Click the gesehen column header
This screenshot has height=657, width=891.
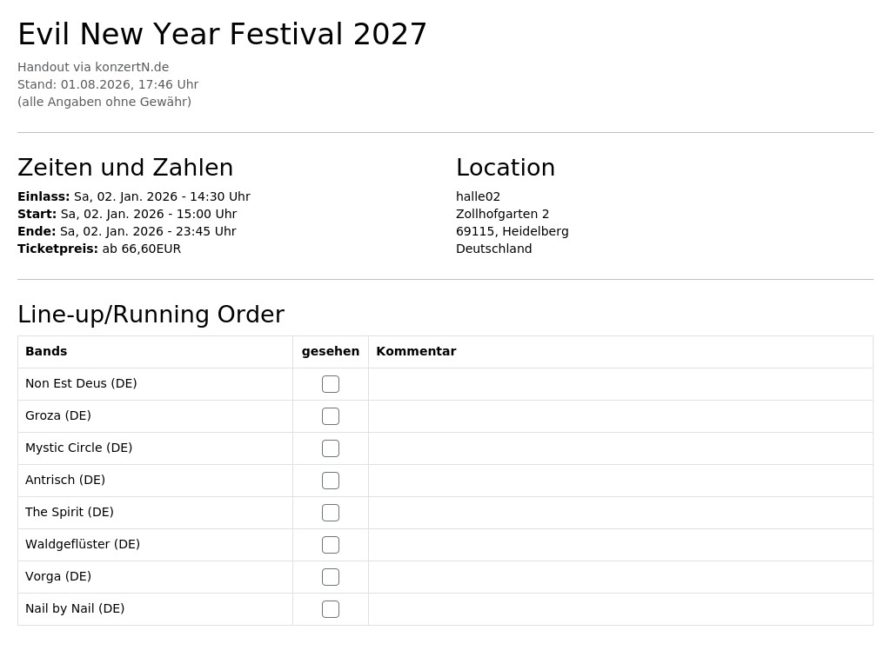[330, 351]
